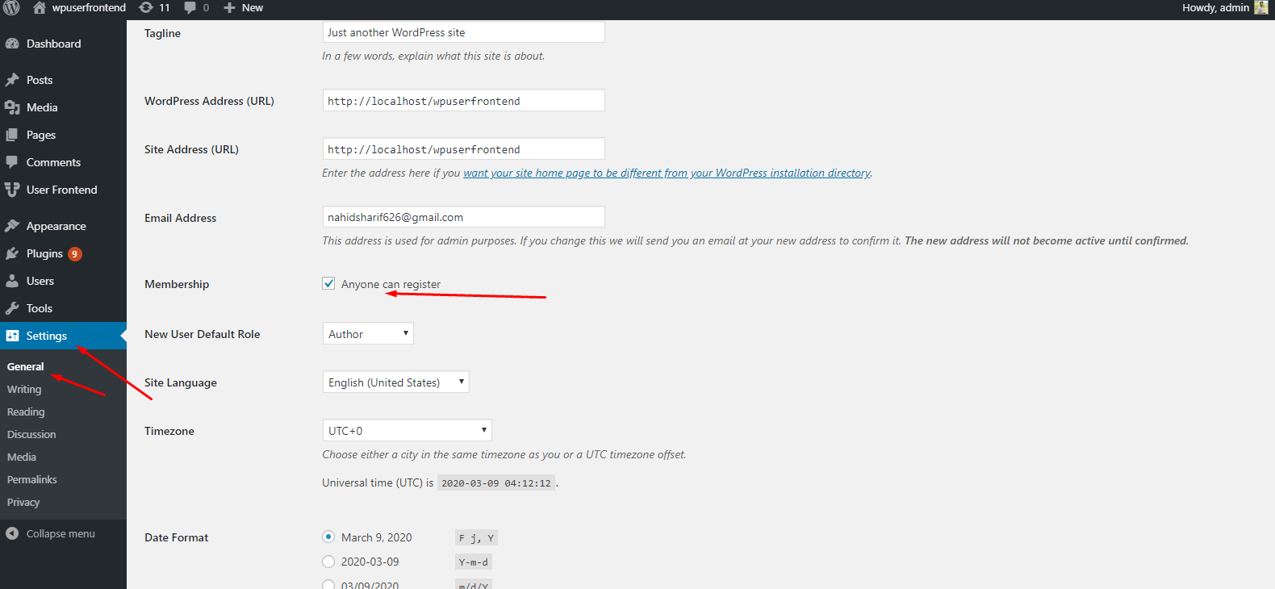Click the wpuserfrontend site name link
The width and height of the screenshot is (1275, 589).
click(x=89, y=8)
